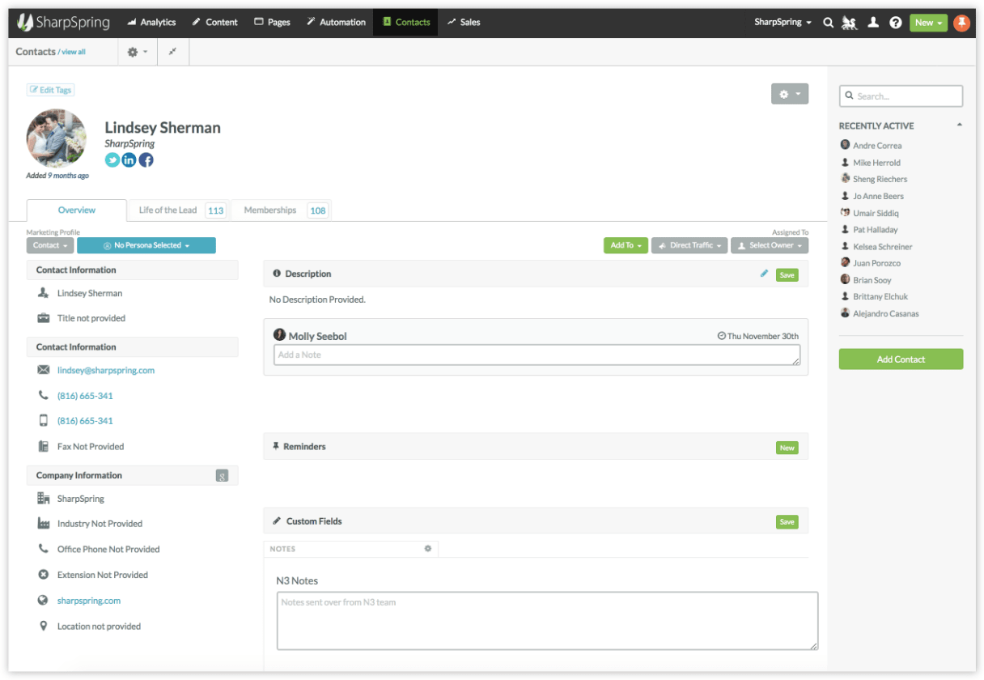
Task: Click the pencil edit icon in Description
Action: pyautogui.click(x=764, y=274)
